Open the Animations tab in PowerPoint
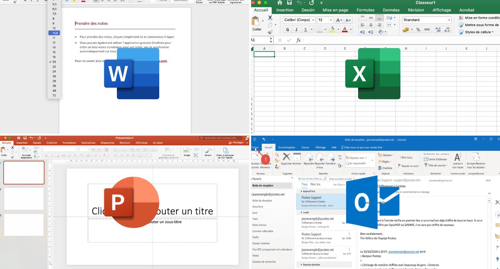This screenshot has width=500, height=269. click(88, 143)
